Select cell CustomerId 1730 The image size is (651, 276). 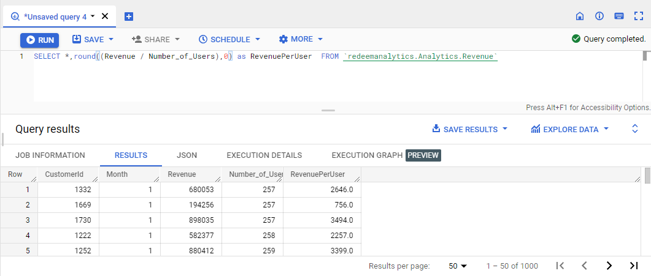click(x=68, y=220)
